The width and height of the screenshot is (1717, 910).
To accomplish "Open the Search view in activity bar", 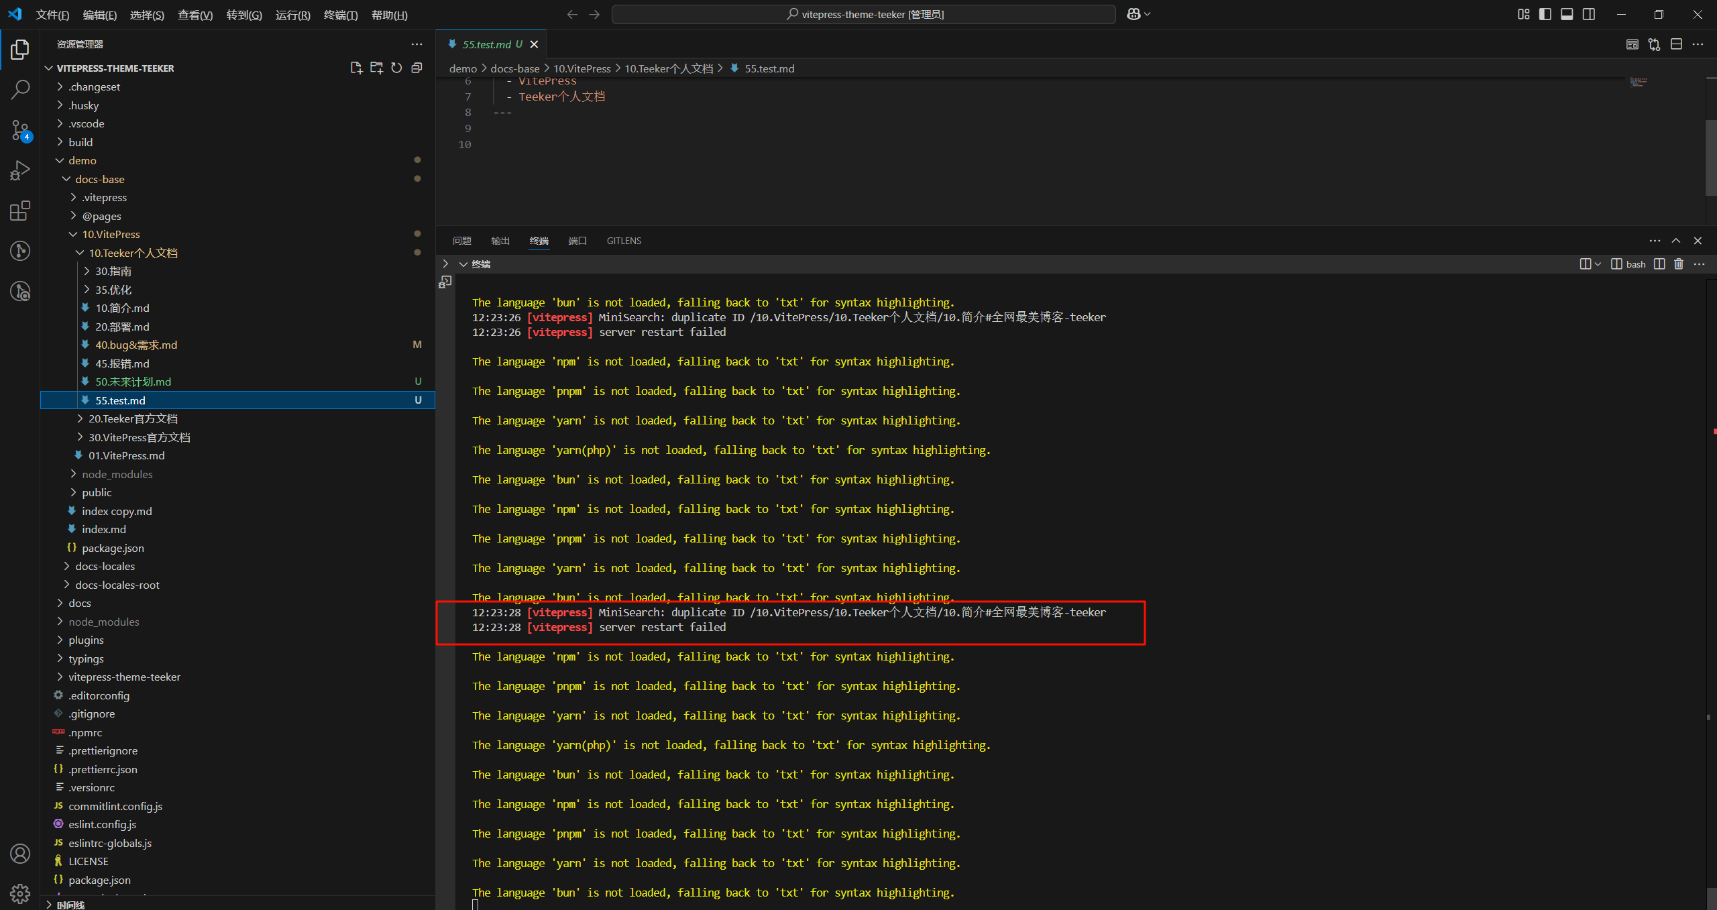I will [x=20, y=90].
